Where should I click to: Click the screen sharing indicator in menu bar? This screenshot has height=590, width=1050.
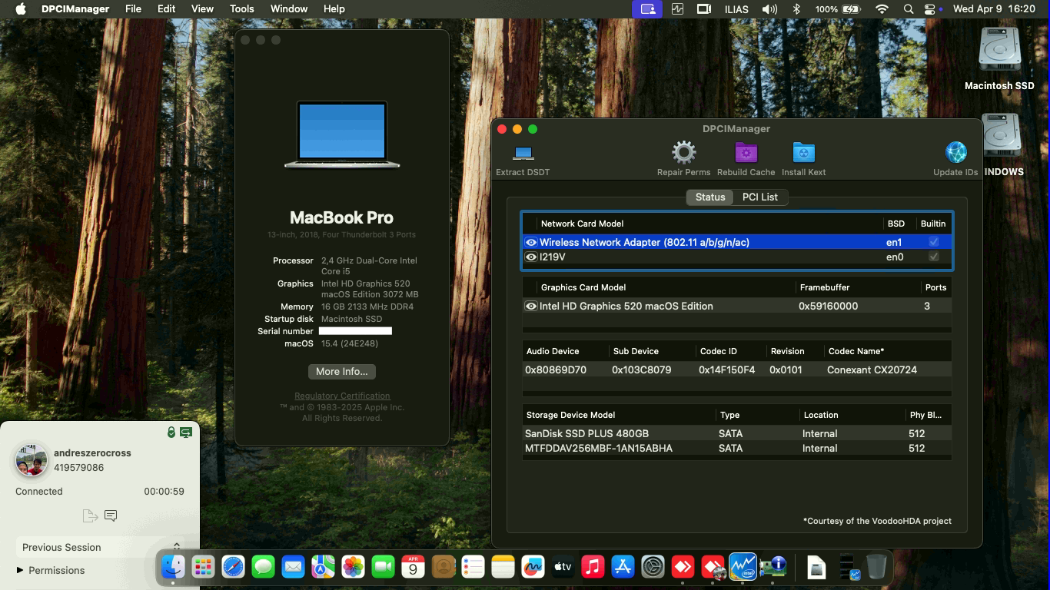click(x=646, y=8)
